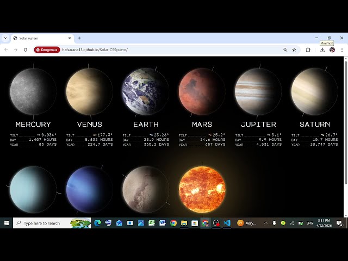Image resolution: width=348 pixels, height=261 pixels.
Task: Click the Pluto grey-brown planet
Action: coord(146,190)
